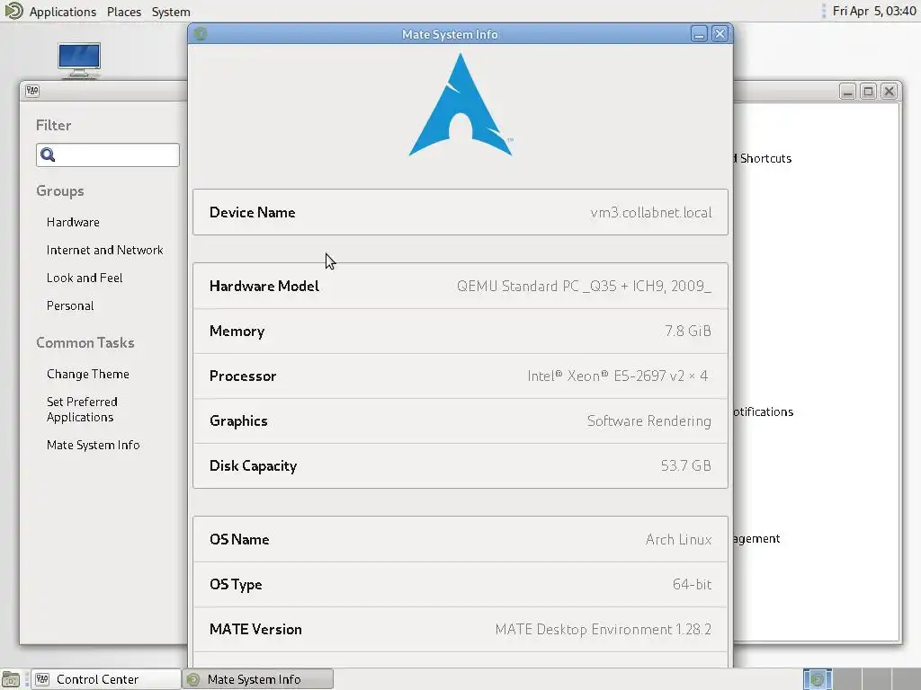Click the Disk Capacity value 53.7 GB
The height and width of the screenshot is (690, 921).
pyautogui.click(x=686, y=466)
